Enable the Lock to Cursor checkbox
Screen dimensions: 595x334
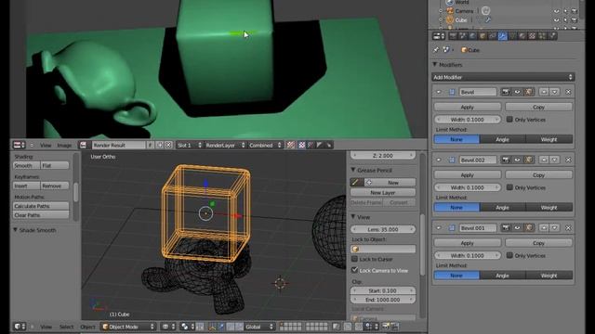[x=354, y=259]
